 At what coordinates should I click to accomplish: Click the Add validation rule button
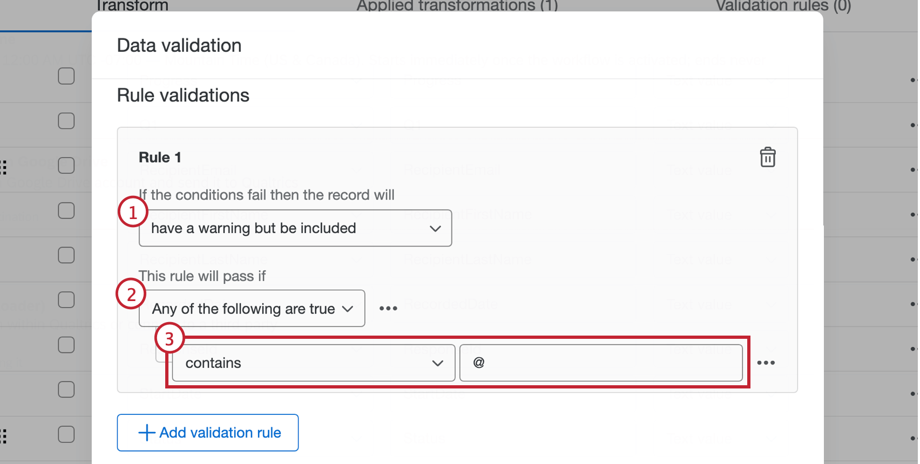coord(208,433)
